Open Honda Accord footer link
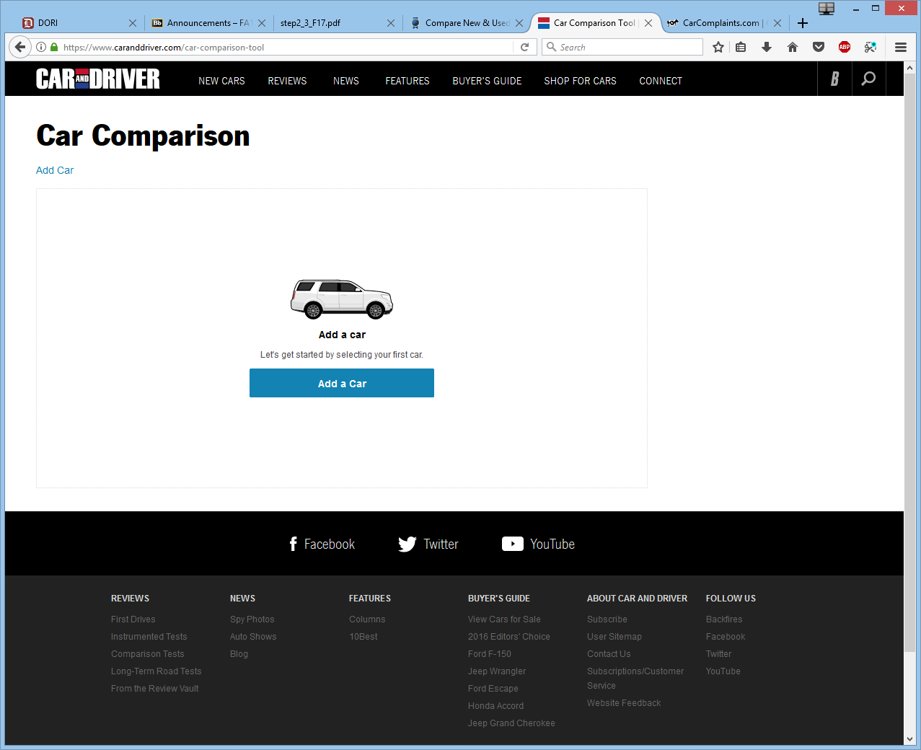 click(495, 706)
